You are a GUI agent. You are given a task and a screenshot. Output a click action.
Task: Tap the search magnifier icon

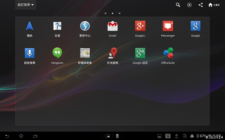[x=178, y=5]
